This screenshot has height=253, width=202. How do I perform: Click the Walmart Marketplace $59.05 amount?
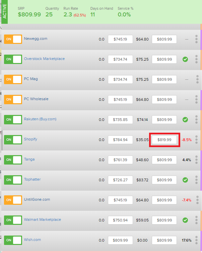(142, 220)
